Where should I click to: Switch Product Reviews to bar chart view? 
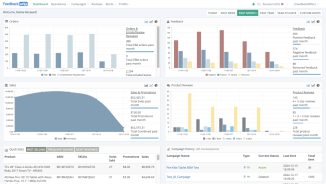(308, 85)
